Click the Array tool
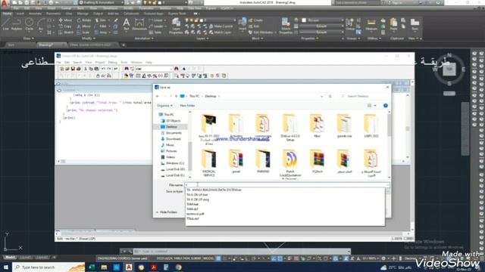485x272 pixels. [101, 32]
